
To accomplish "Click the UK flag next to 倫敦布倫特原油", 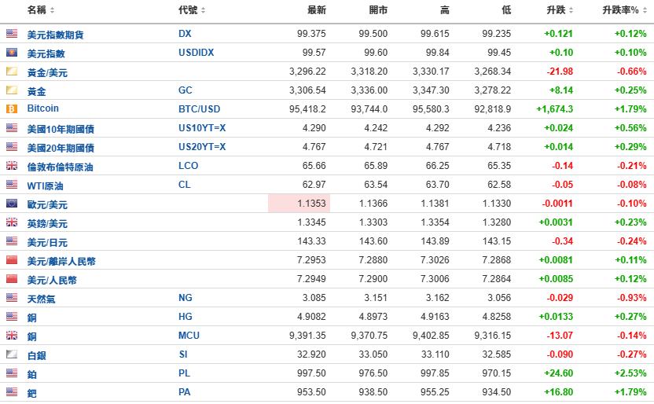I will (x=12, y=166).
